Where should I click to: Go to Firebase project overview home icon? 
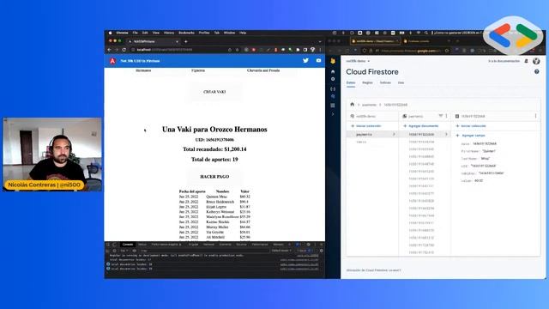(333, 71)
